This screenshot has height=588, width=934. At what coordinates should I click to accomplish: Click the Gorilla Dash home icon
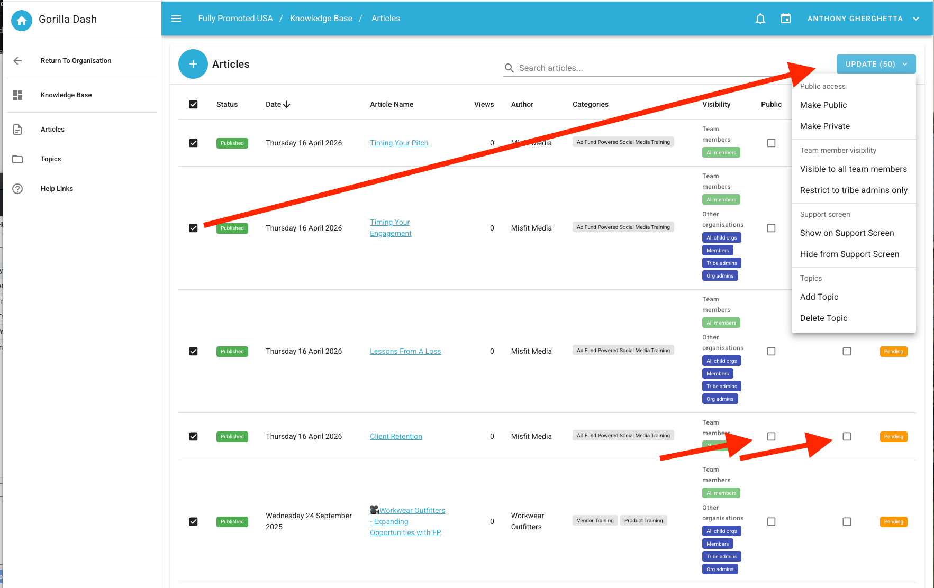click(22, 20)
